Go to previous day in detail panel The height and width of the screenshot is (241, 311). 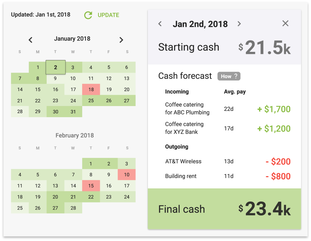point(160,24)
